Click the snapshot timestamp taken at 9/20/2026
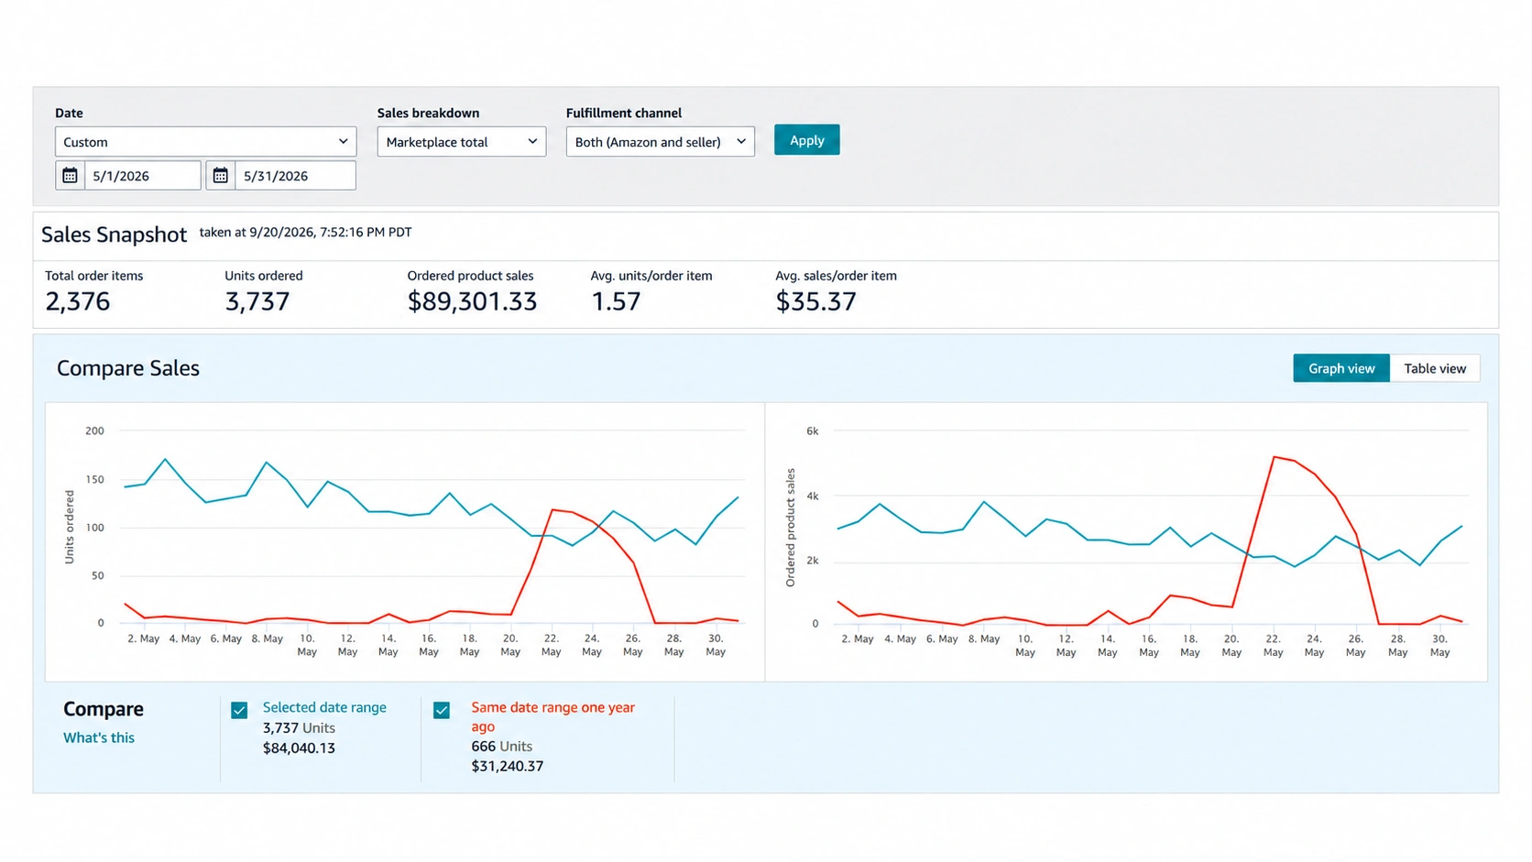Viewport: 1532px width, 862px height. coord(305,233)
